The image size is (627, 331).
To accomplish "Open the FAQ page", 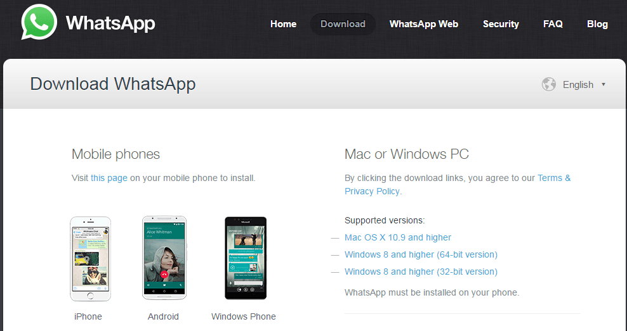I will tap(553, 24).
